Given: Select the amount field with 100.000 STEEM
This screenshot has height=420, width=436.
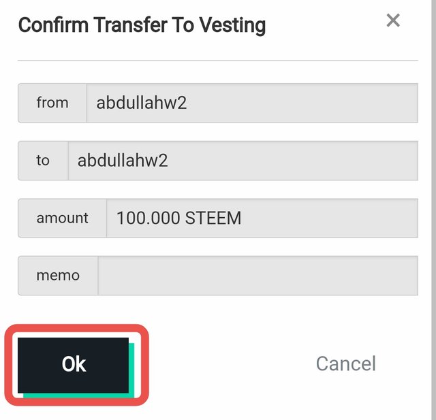Looking at the screenshot, I should [262, 218].
